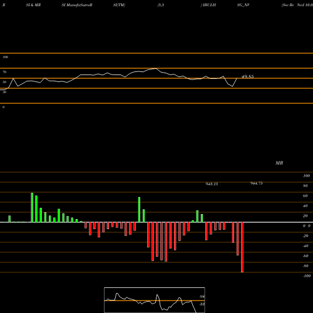Click the 'SI MunafaSutraR' header text
The width and height of the screenshot is (313, 313).
77,5
